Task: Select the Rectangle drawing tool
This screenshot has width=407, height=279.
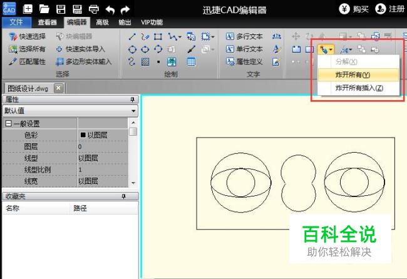Action: 158,36
